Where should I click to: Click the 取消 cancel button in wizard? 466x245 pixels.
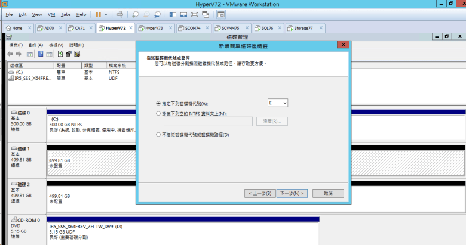point(327,193)
